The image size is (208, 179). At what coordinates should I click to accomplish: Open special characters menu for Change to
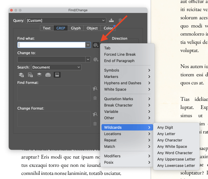(96, 60)
